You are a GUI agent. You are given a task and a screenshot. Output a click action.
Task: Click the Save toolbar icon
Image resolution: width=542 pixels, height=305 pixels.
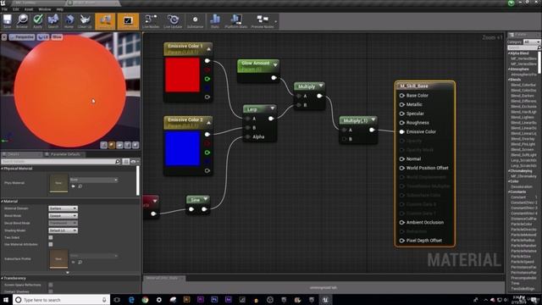coord(8,21)
